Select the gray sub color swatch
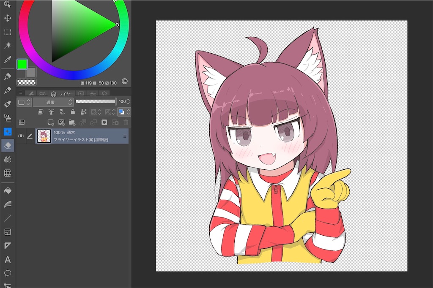 coord(31,73)
